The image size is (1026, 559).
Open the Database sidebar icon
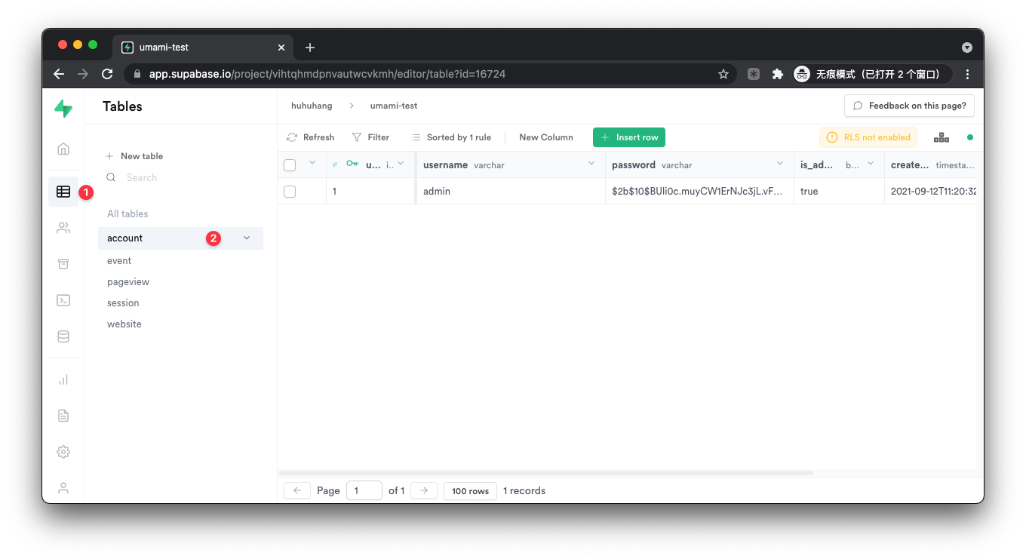(63, 336)
